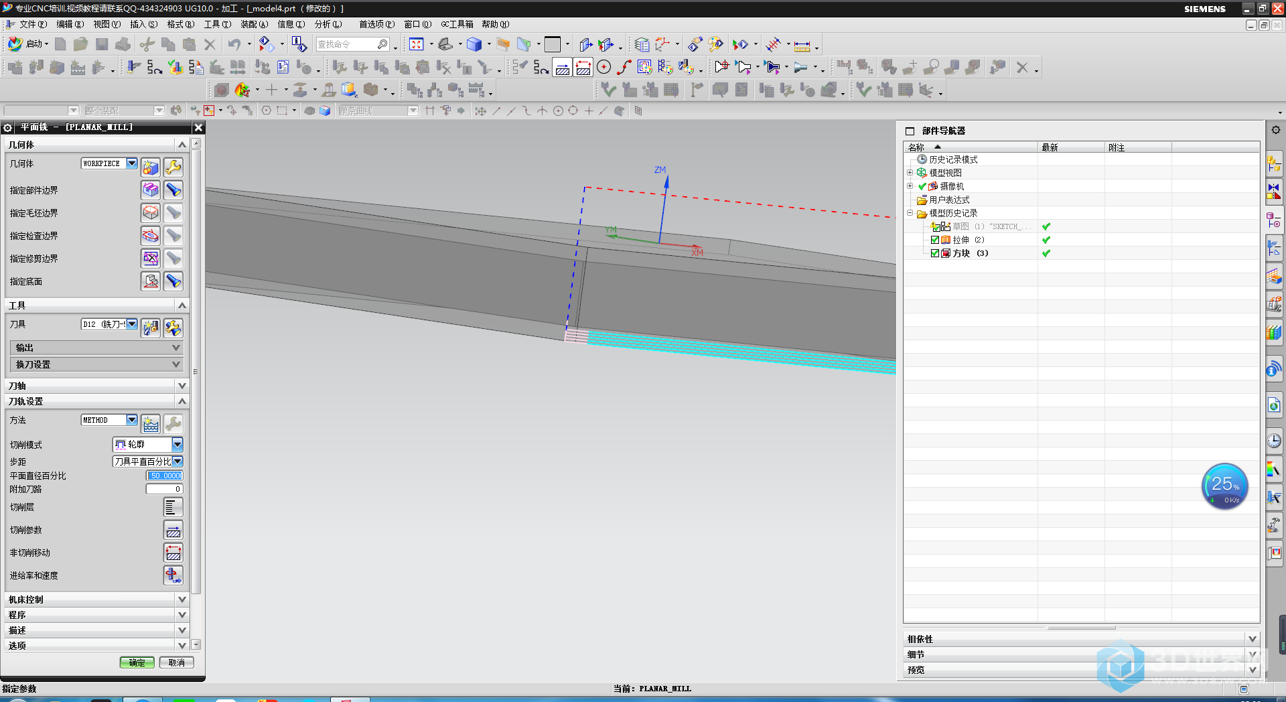The height and width of the screenshot is (702, 1286).
Task: Open Cutting Parameters (切削参数) icon
Action: [x=173, y=530]
